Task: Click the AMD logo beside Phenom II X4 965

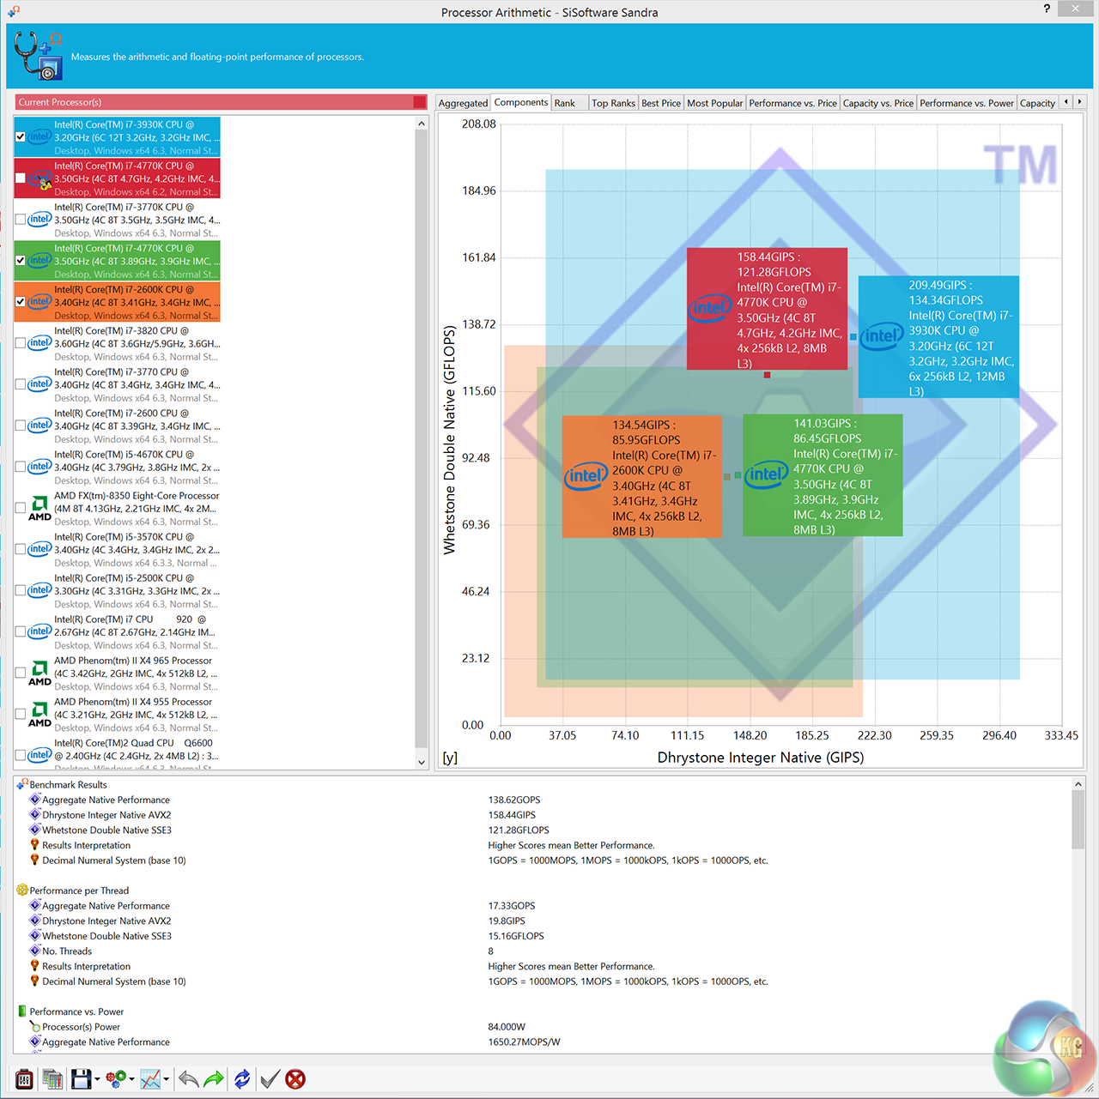Action: 39,673
